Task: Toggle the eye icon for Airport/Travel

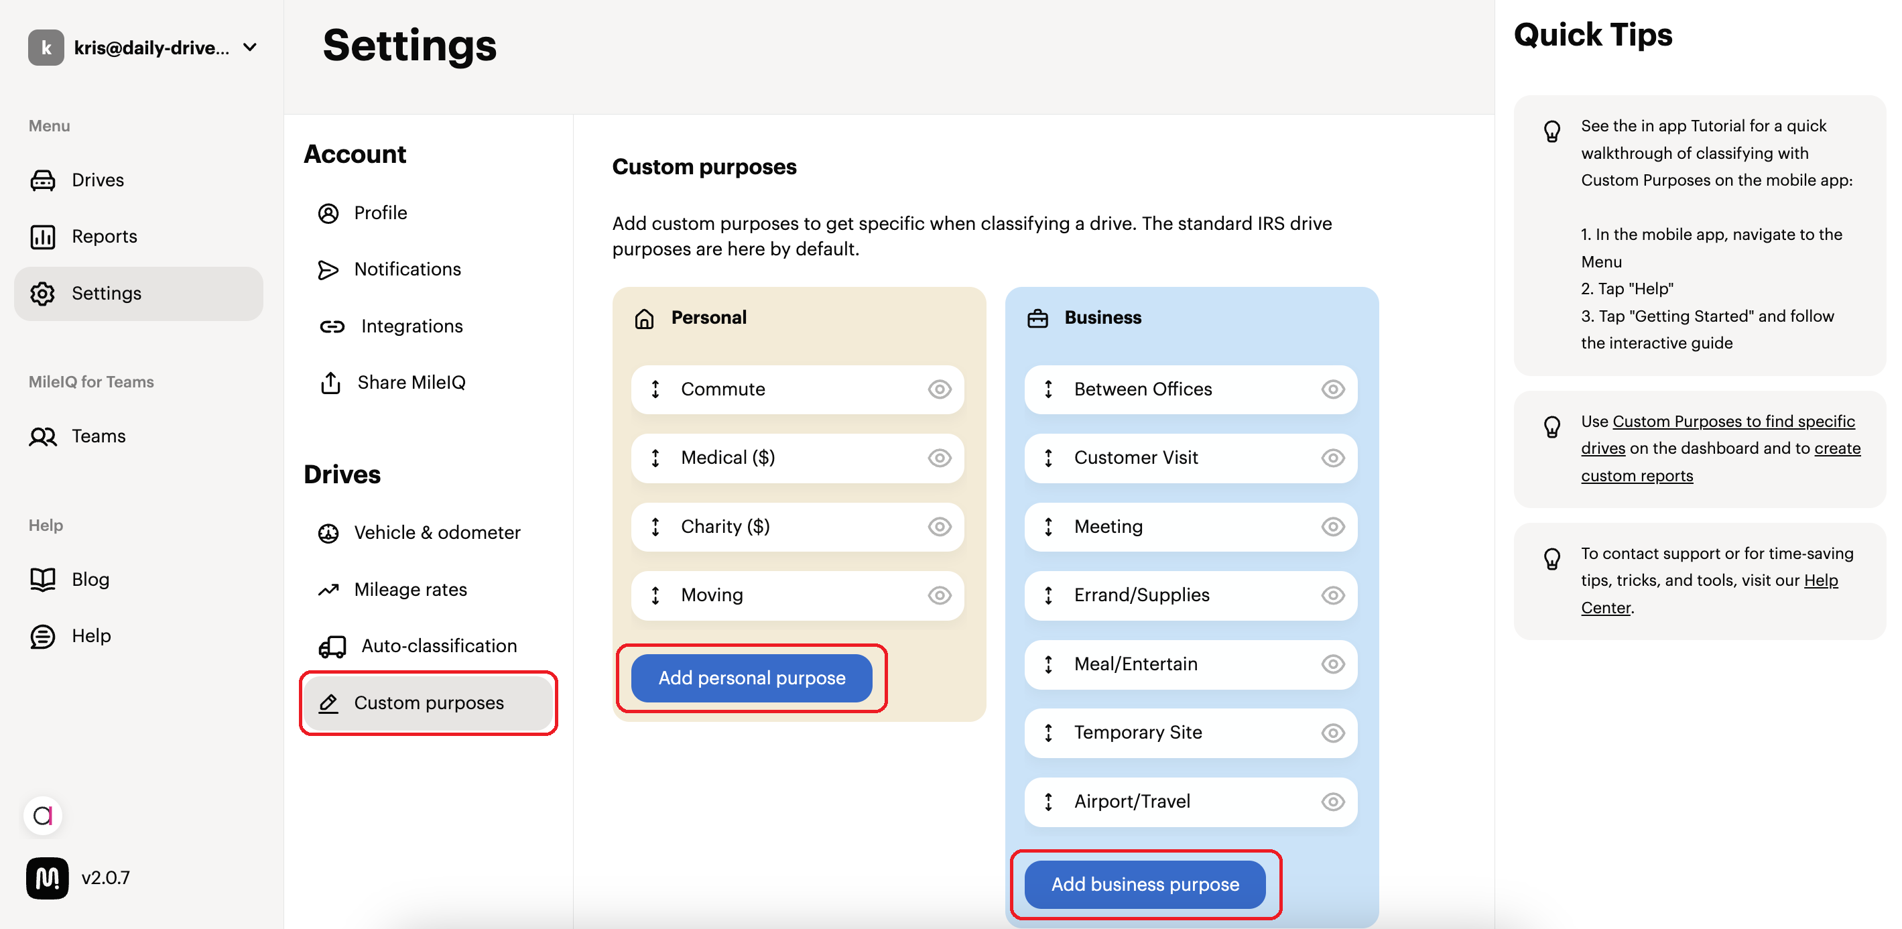Action: (x=1333, y=802)
